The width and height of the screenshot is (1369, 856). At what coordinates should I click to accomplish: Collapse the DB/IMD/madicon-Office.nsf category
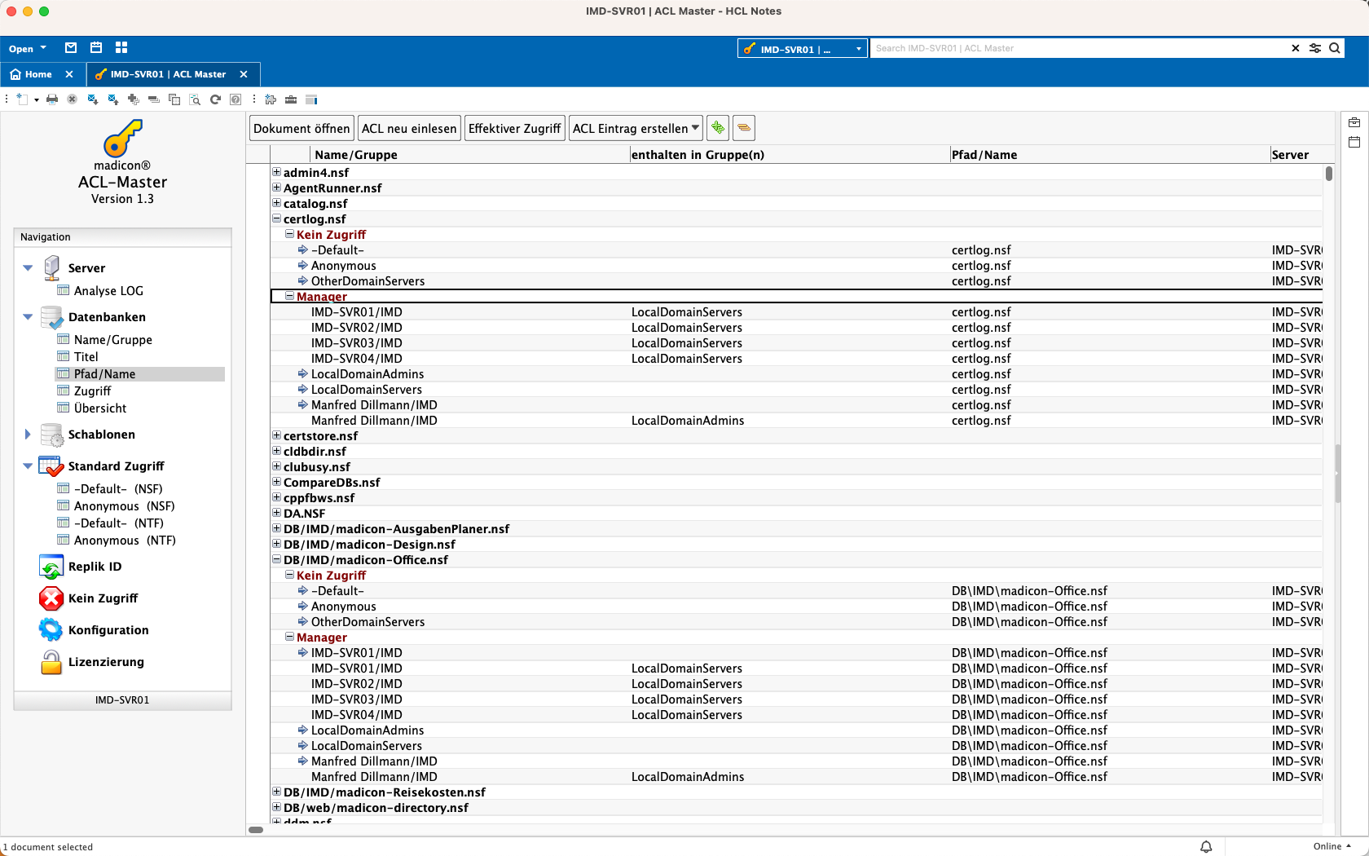[276, 559]
